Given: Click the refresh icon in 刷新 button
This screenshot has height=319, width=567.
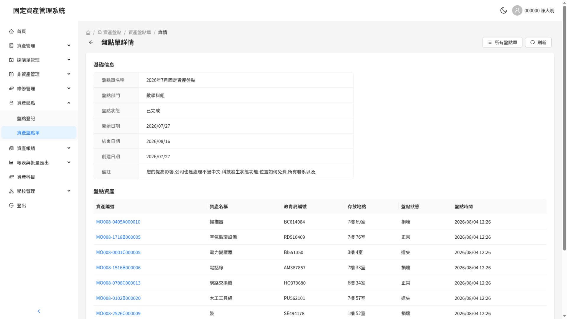Looking at the screenshot, I should [532, 43].
